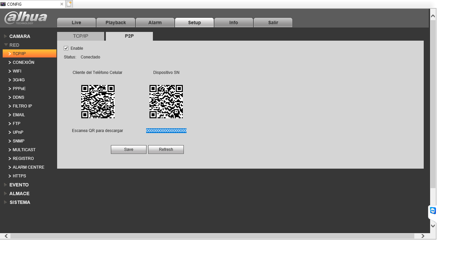Open TeamViewer side panel icon

tap(432, 211)
